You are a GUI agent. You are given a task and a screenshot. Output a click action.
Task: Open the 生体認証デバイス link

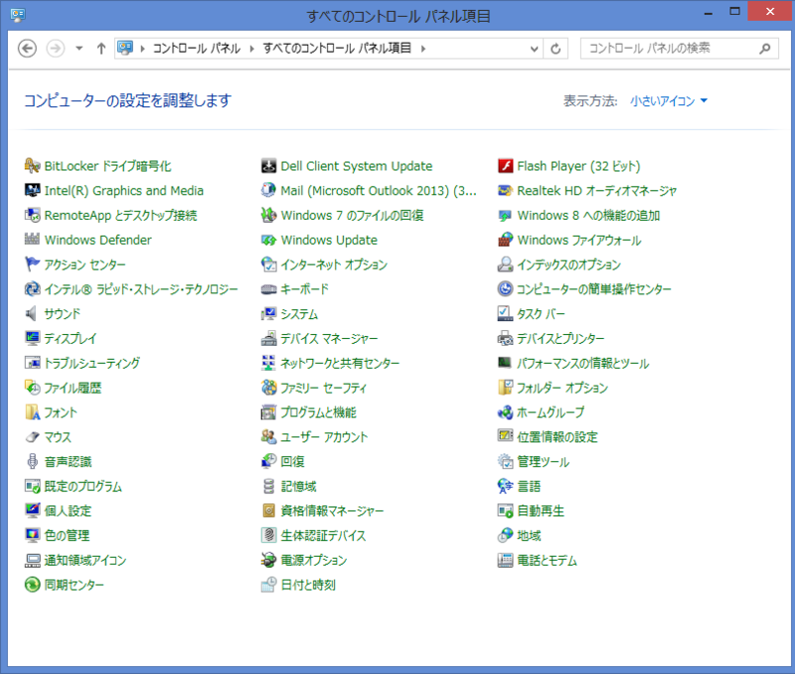324,536
